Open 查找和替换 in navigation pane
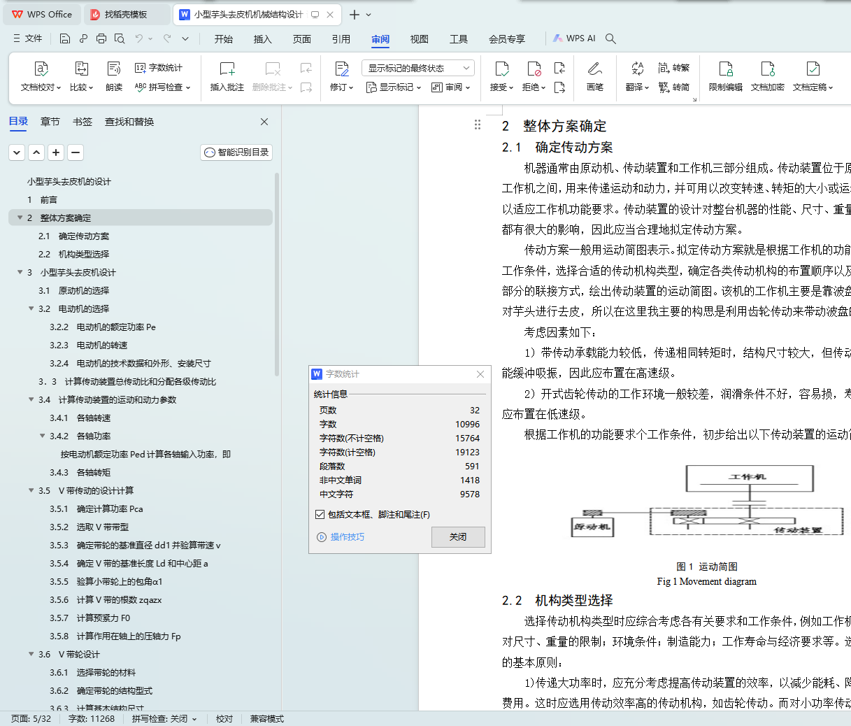851x726 pixels. pyautogui.click(x=129, y=122)
